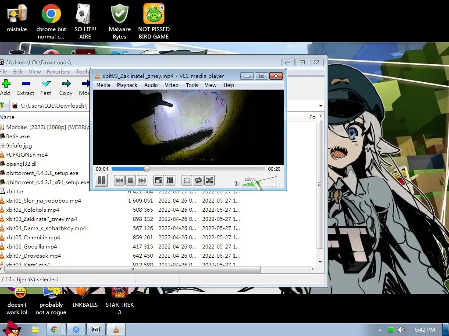This screenshot has width=449, height=336.
Task: Open 'NOT PISSED BIRD GAME' icon
Action: 154,22
